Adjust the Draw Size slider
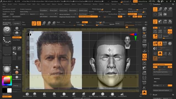The width and height of the screenshot is (176, 99). (x=105, y=24)
